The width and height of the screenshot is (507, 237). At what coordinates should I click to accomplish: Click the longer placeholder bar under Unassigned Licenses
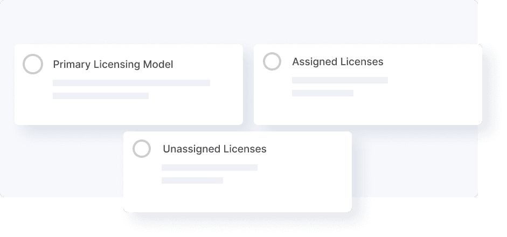point(209,168)
